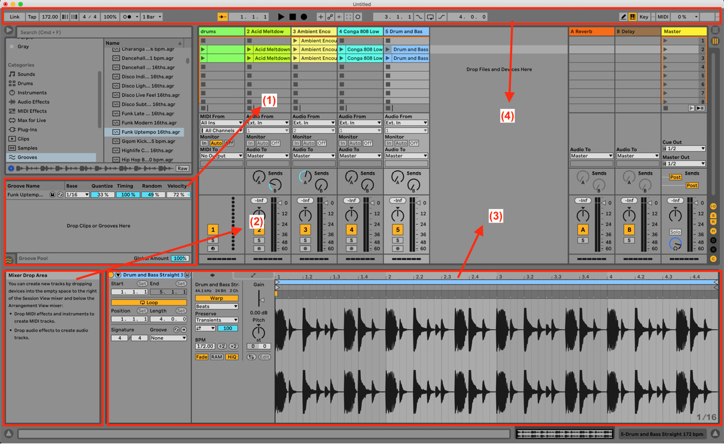Open drums MIDI From All Ins dropdown
Image resolution: width=724 pixels, height=444 pixels.
pos(221,123)
